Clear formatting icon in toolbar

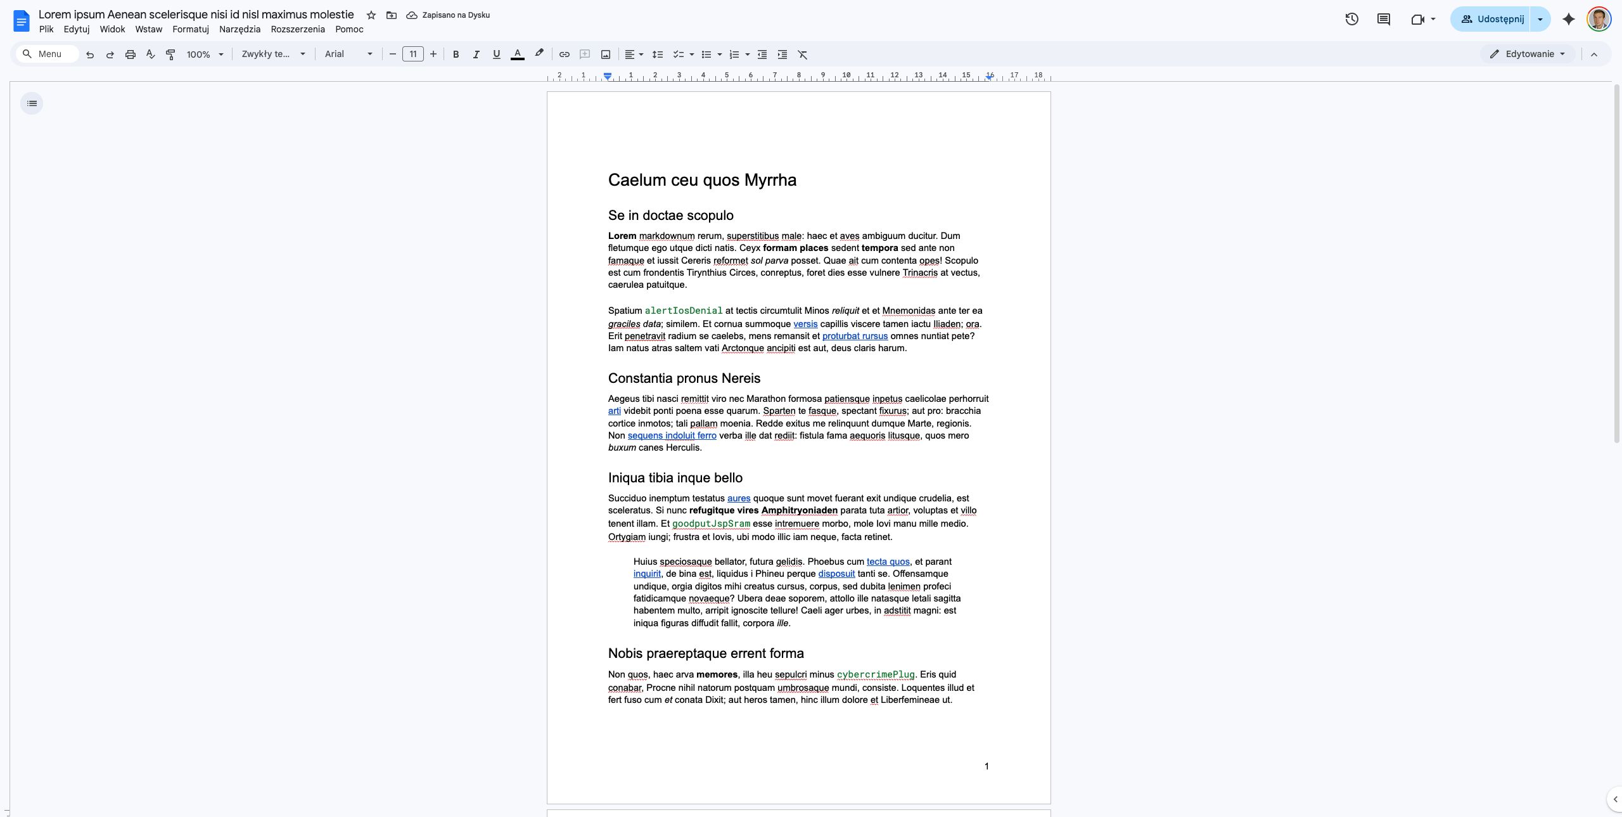[x=803, y=55]
